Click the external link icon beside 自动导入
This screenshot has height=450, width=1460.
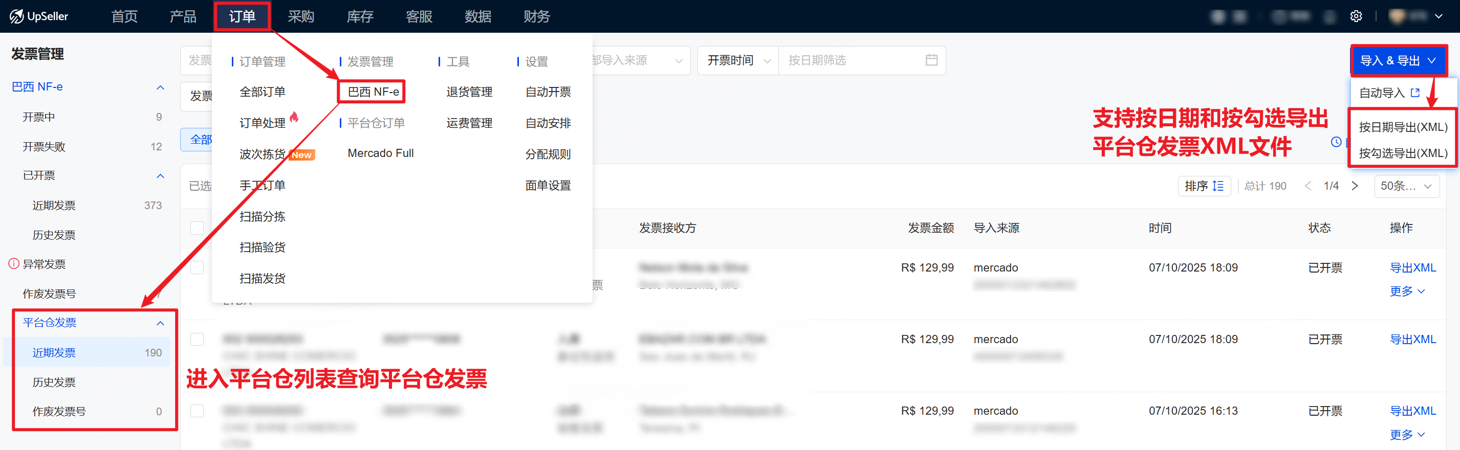[x=1414, y=92]
